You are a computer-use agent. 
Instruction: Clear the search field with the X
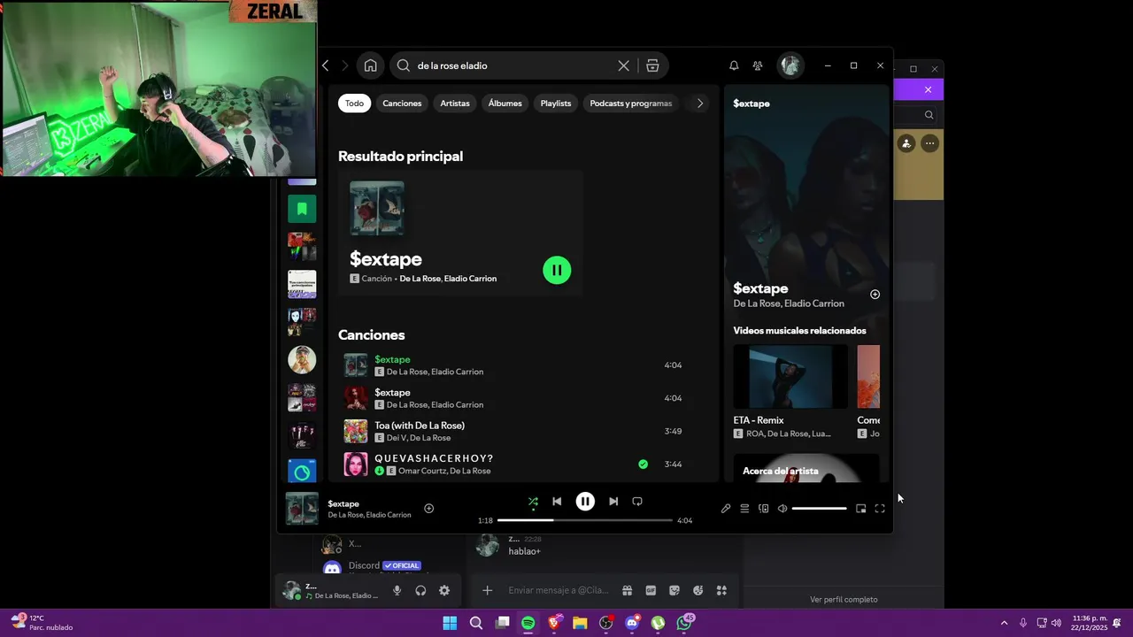tap(623, 65)
